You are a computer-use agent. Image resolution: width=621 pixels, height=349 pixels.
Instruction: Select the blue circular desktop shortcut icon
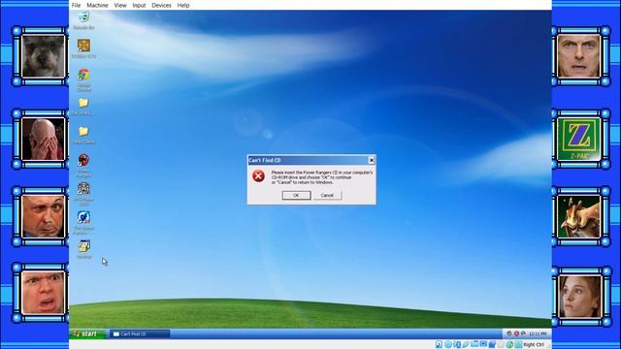click(83, 217)
